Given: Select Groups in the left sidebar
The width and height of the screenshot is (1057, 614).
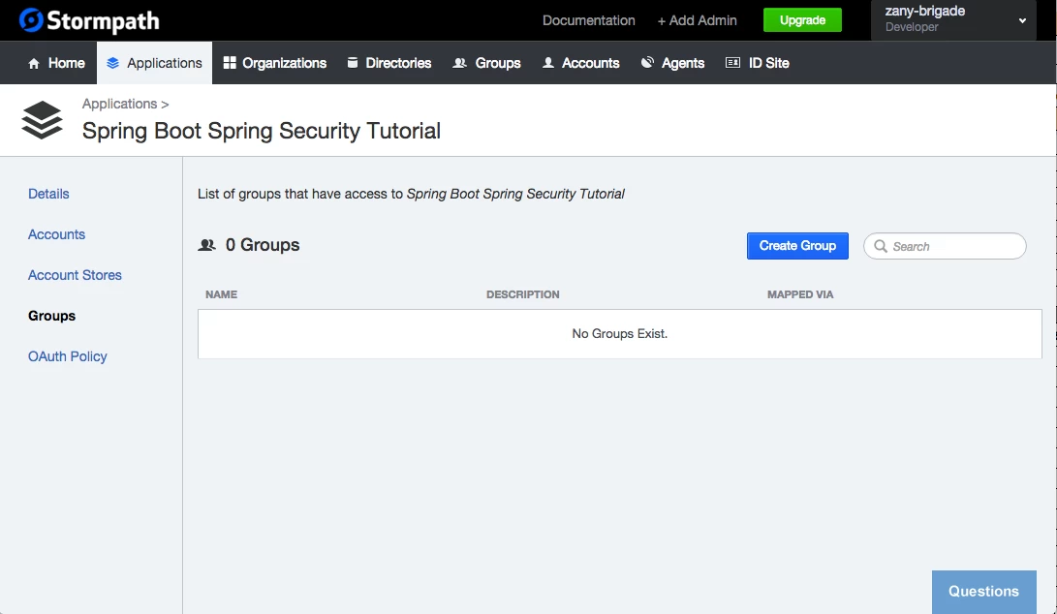Looking at the screenshot, I should [52, 316].
